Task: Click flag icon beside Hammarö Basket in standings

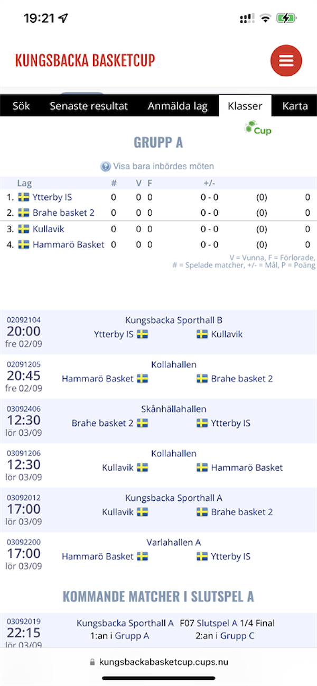Action: tap(23, 245)
